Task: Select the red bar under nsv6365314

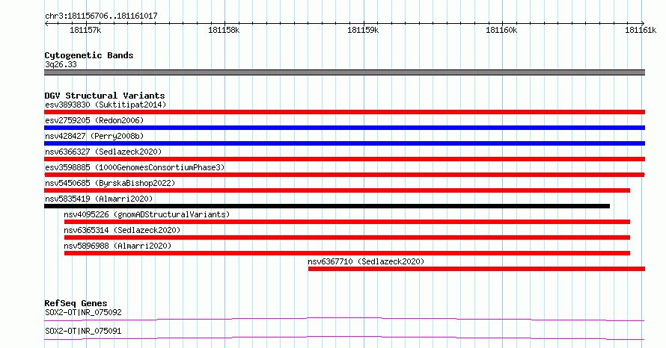Action: [347, 237]
